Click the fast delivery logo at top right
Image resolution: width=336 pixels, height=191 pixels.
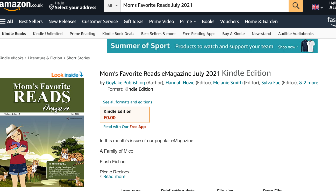[x=332, y=21]
